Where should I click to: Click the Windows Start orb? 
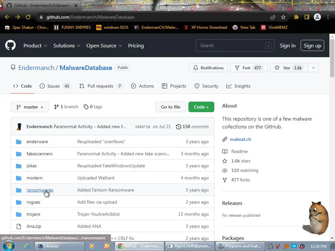point(9,246)
